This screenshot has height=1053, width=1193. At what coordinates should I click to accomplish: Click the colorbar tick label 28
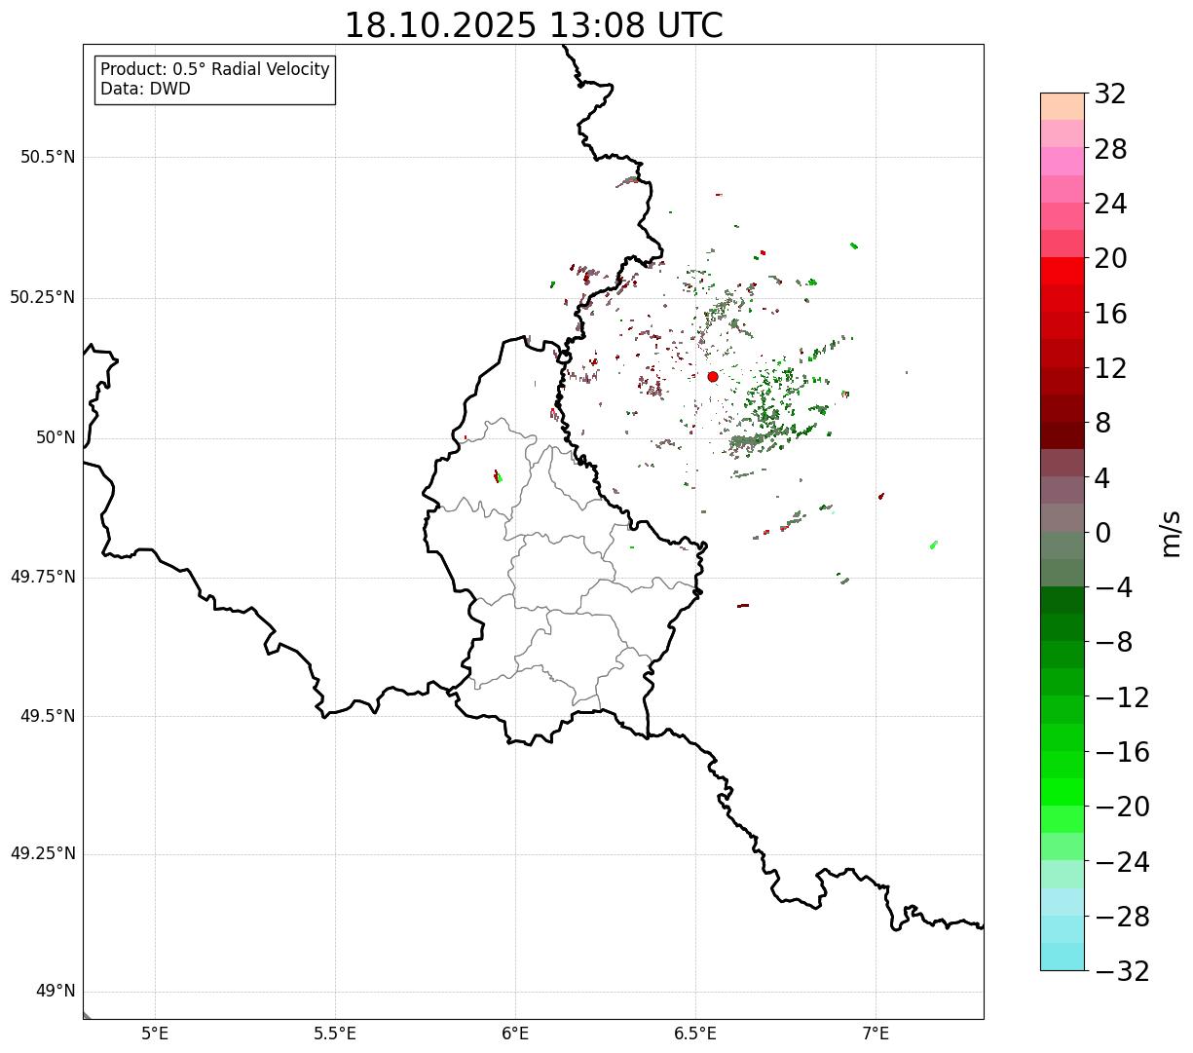point(1111,149)
